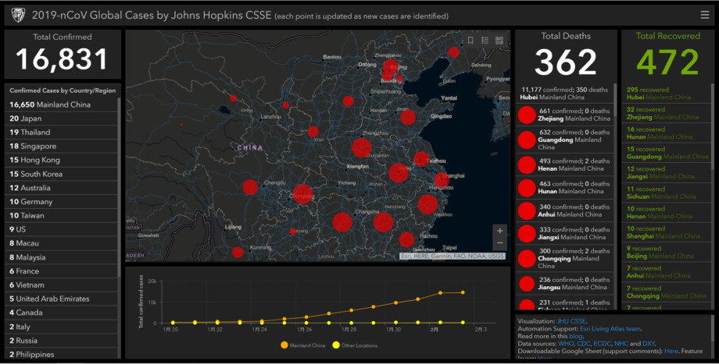Open the Google Sheet 'Here' link
Viewport: 719px width, 364px height.
(x=671, y=351)
